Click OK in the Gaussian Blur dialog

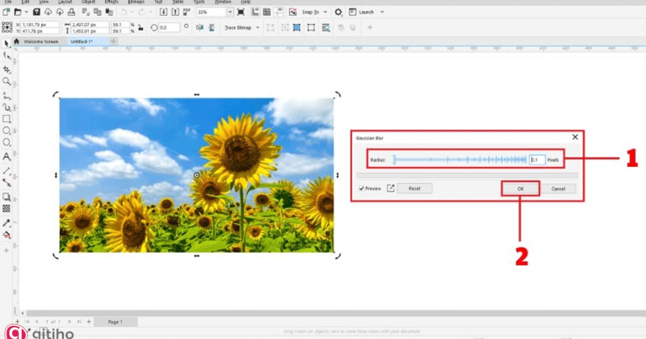tap(520, 188)
